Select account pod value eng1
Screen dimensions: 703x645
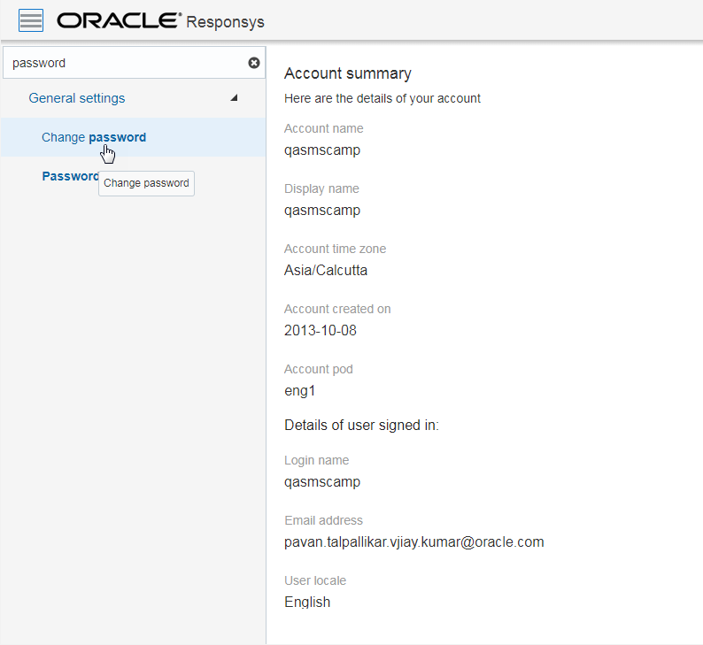tap(299, 390)
